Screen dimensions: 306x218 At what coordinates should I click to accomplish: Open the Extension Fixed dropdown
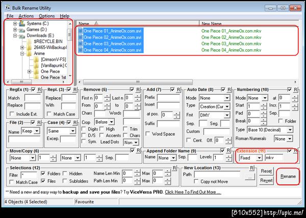point(259,158)
